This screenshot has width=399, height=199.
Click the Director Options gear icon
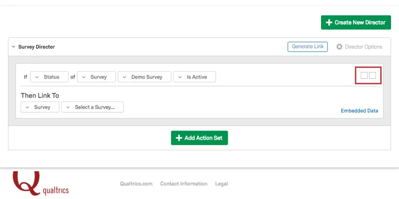pyautogui.click(x=339, y=47)
